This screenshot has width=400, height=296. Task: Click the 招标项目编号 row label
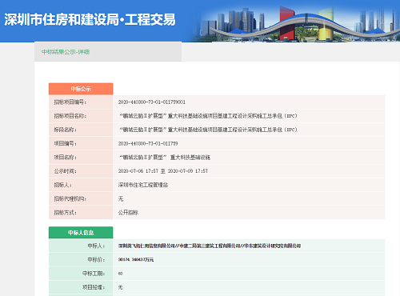[70, 102]
